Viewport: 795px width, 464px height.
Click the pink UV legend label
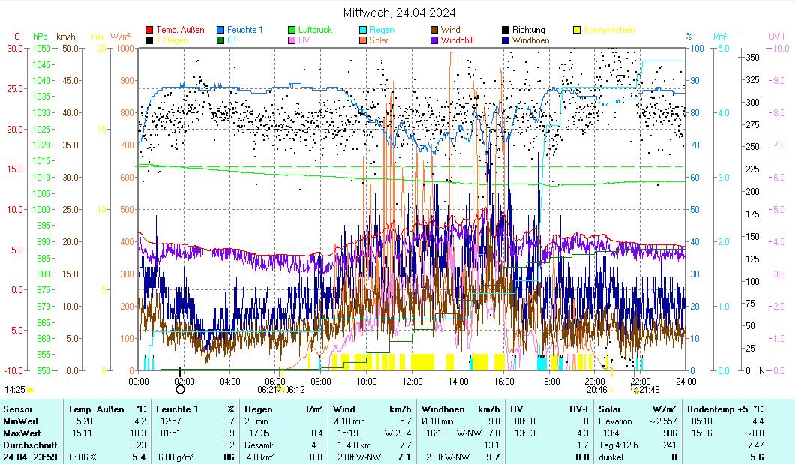point(304,40)
